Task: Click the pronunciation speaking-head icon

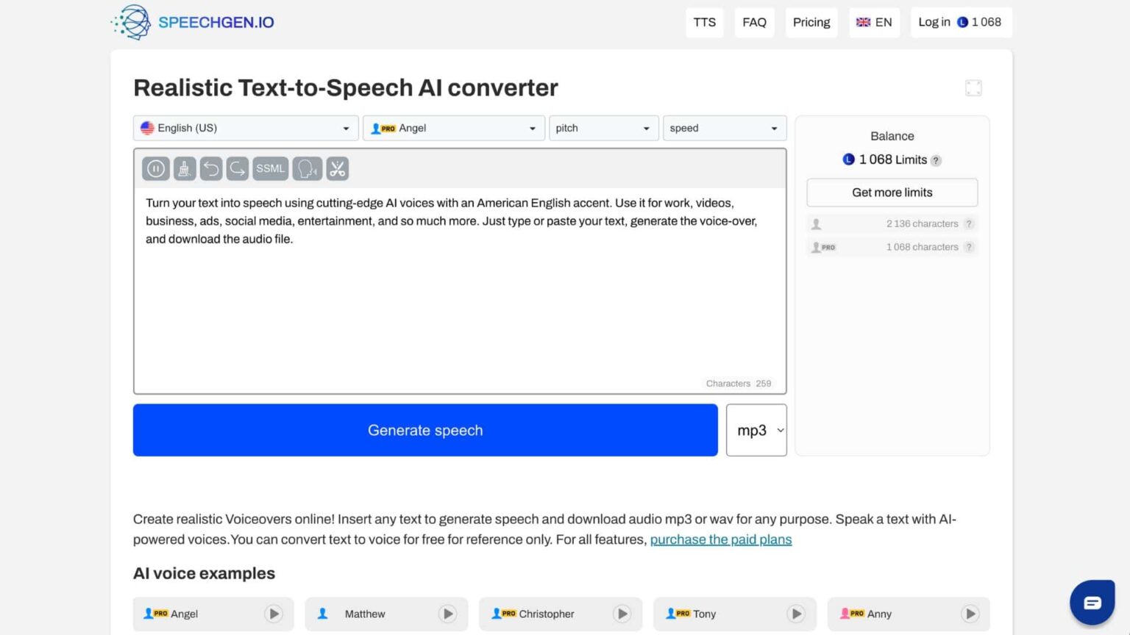Action: point(307,168)
